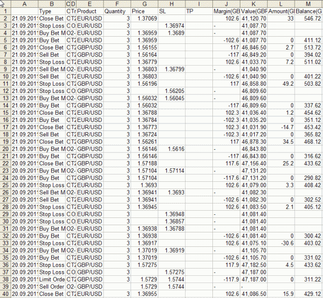Click value cell 41,120.70

tap(254, 19)
